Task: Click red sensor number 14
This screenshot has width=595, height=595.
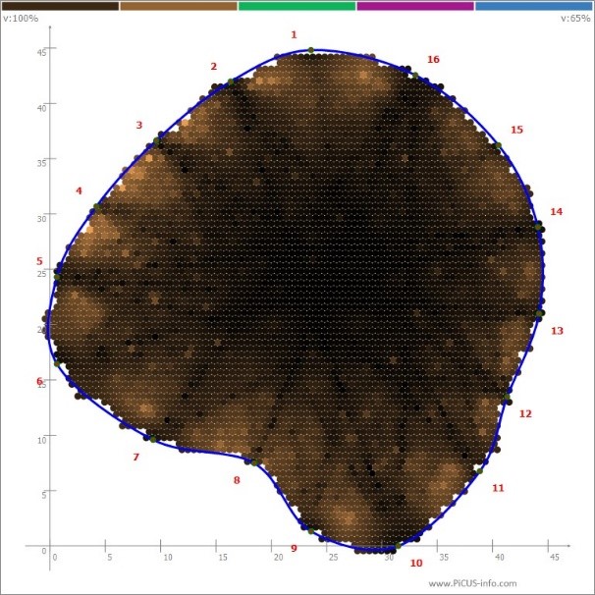Action: pyautogui.click(x=557, y=212)
